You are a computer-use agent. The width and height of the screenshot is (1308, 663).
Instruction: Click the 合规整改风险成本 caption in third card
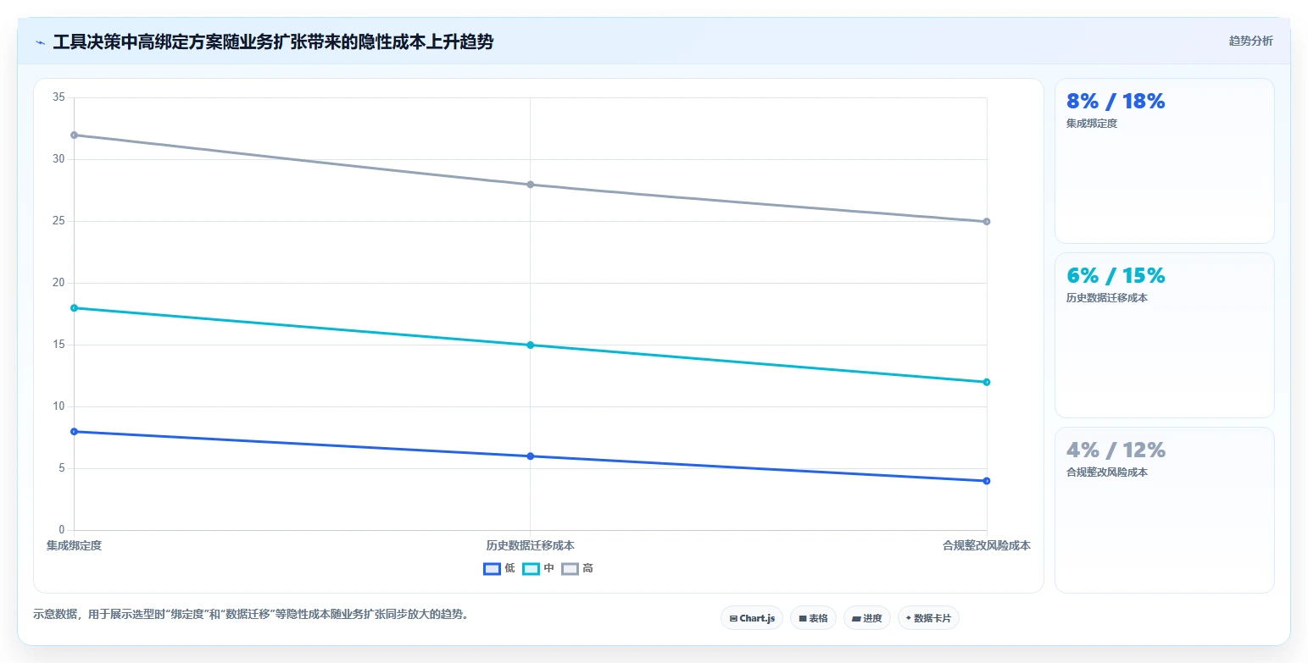(1107, 472)
